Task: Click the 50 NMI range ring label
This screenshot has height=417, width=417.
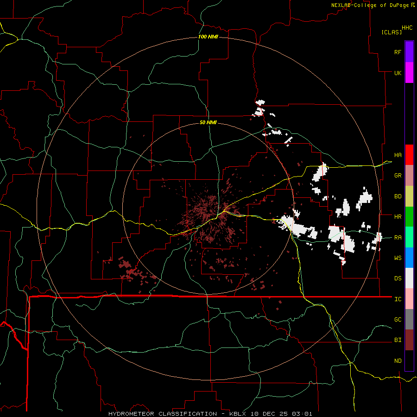Action: tap(208, 122)
